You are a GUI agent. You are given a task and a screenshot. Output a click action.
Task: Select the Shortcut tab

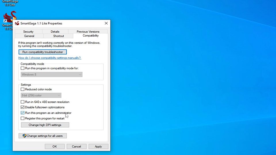(58, 36)
